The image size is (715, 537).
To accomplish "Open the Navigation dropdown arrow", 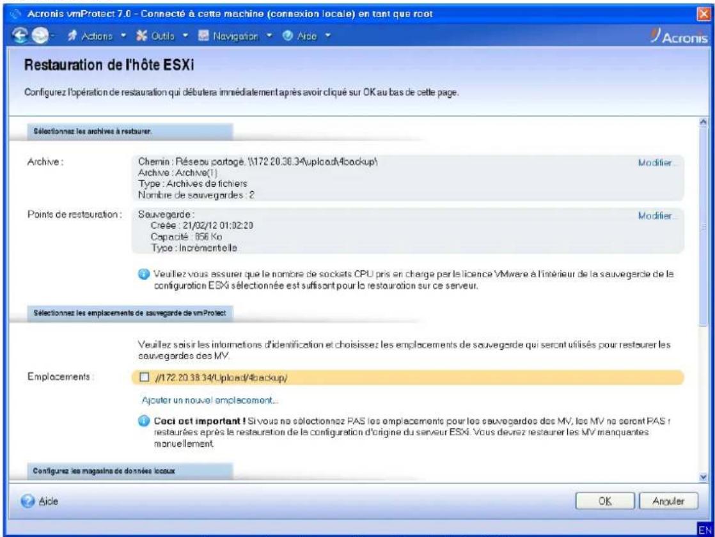I will click(x=269, y=36).
